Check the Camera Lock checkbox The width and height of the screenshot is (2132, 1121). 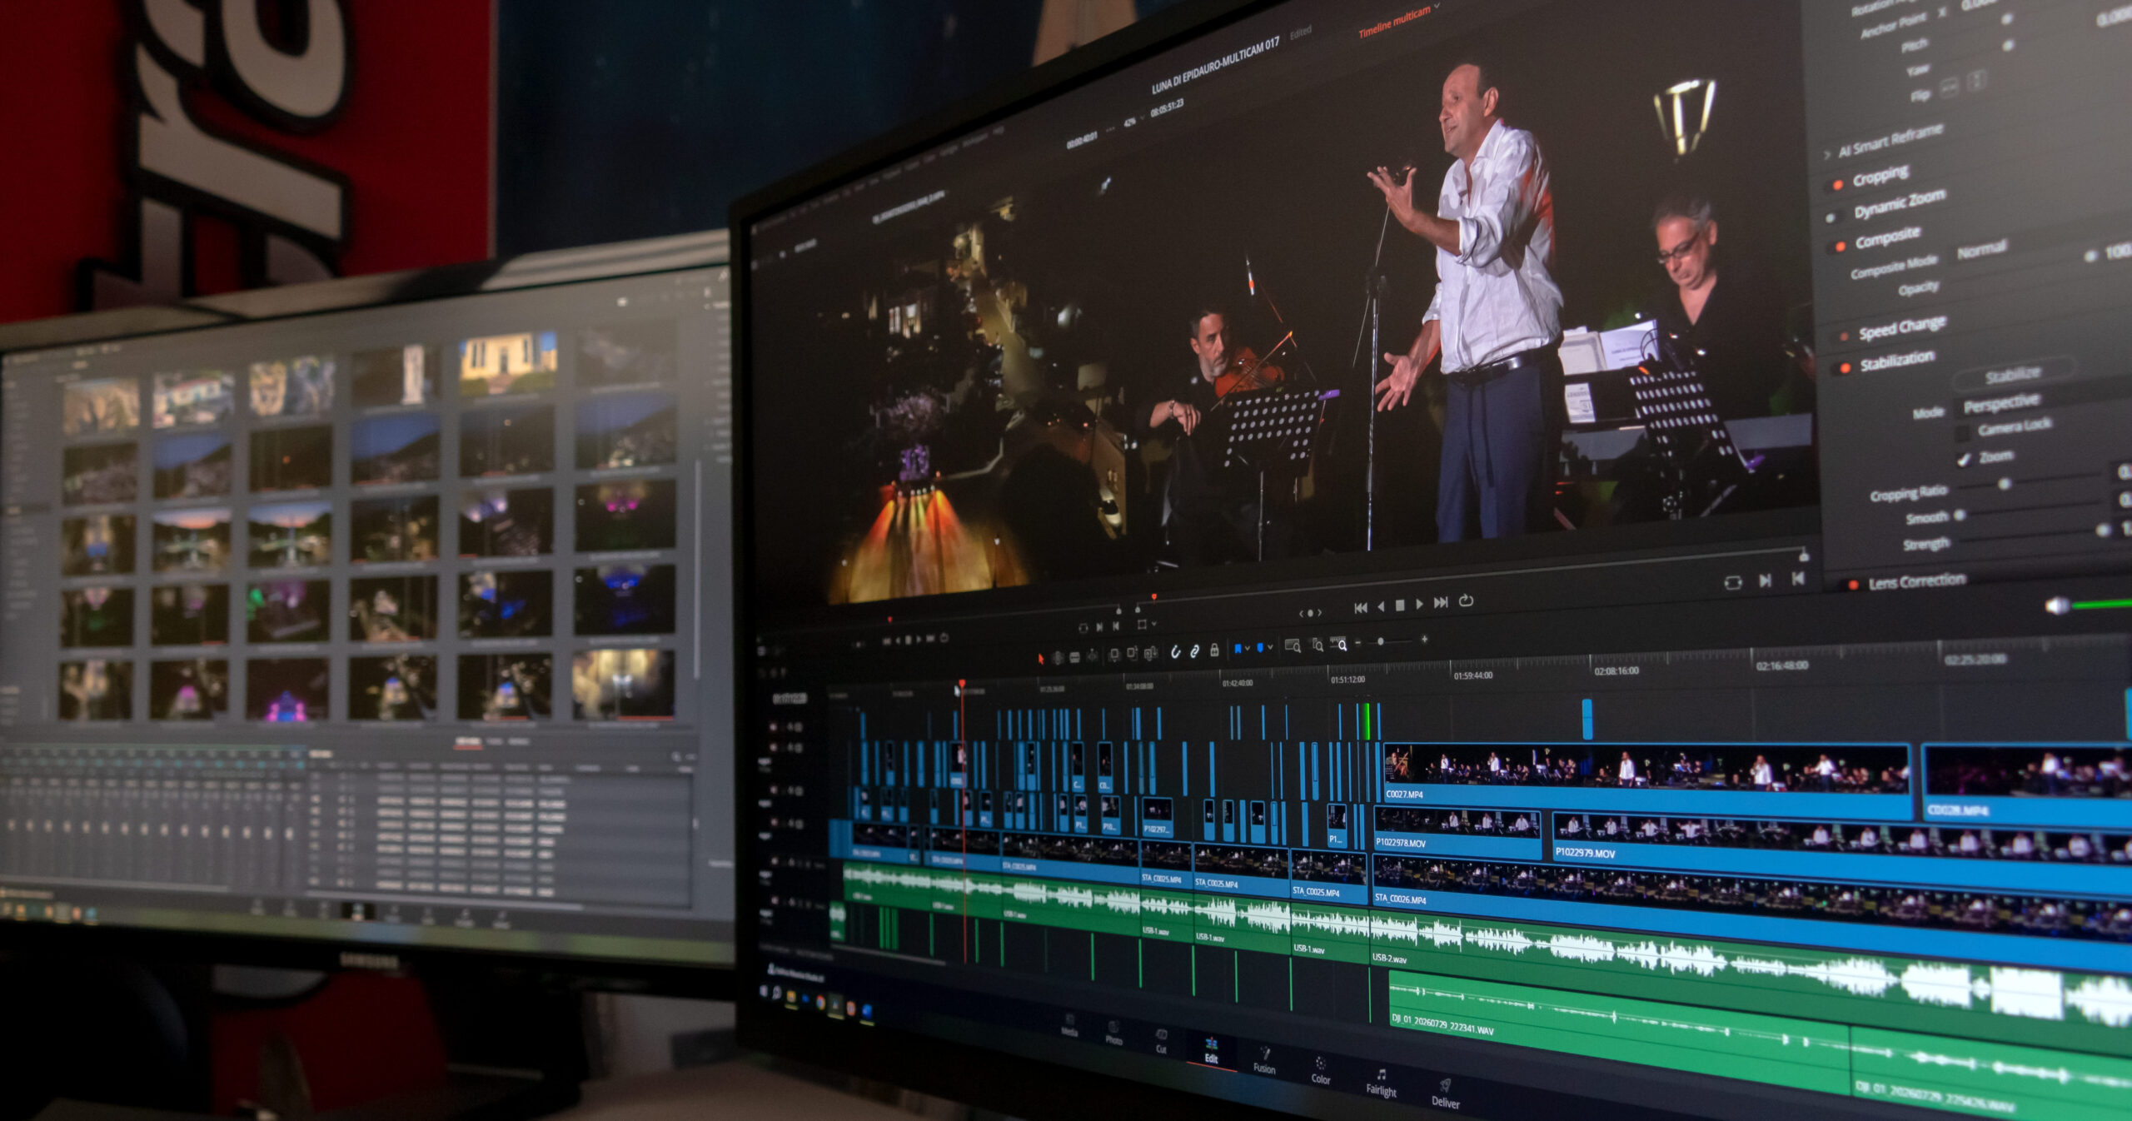pyautogui.click(x=1964, y=432)
